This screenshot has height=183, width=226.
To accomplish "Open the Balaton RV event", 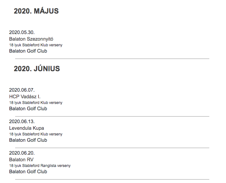I will (x=21, y=160).
